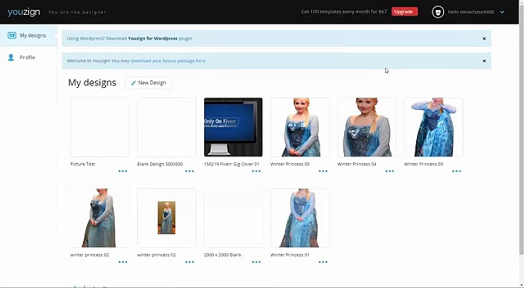Open options dots for Winter Princess 01
Viewport: 524px width, 288px height.
click(x=323, y=262)
